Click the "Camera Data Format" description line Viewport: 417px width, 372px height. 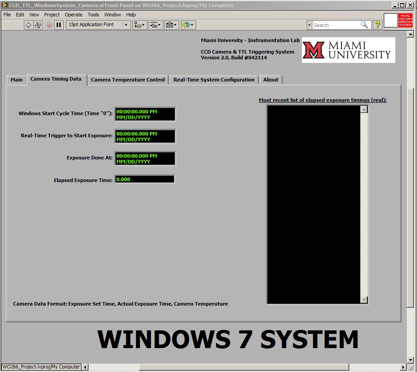point(120,304)
